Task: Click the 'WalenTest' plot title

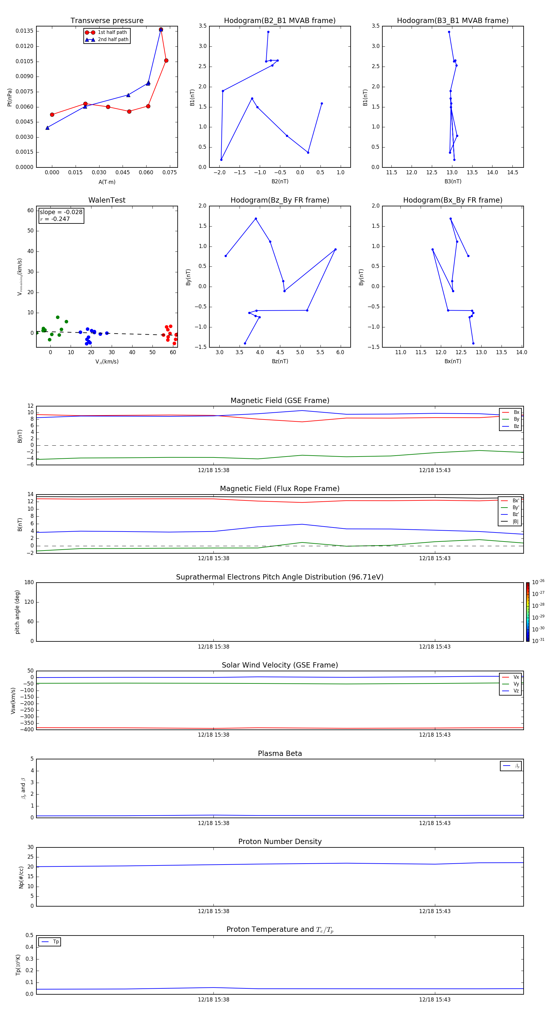Action: point(107,200)
